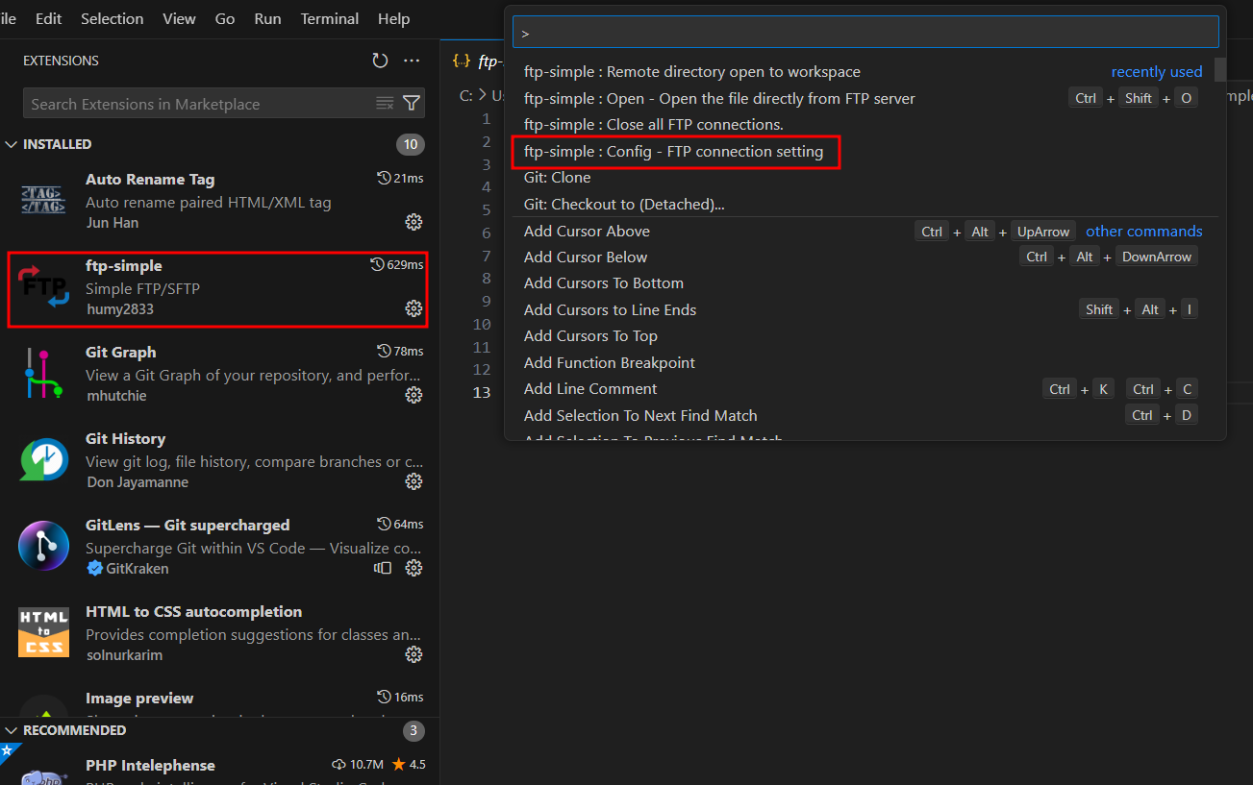This screenshot has height=785, width=1253.
Task: Open Manage gear for Git Graph
Action: coord(413,395)
